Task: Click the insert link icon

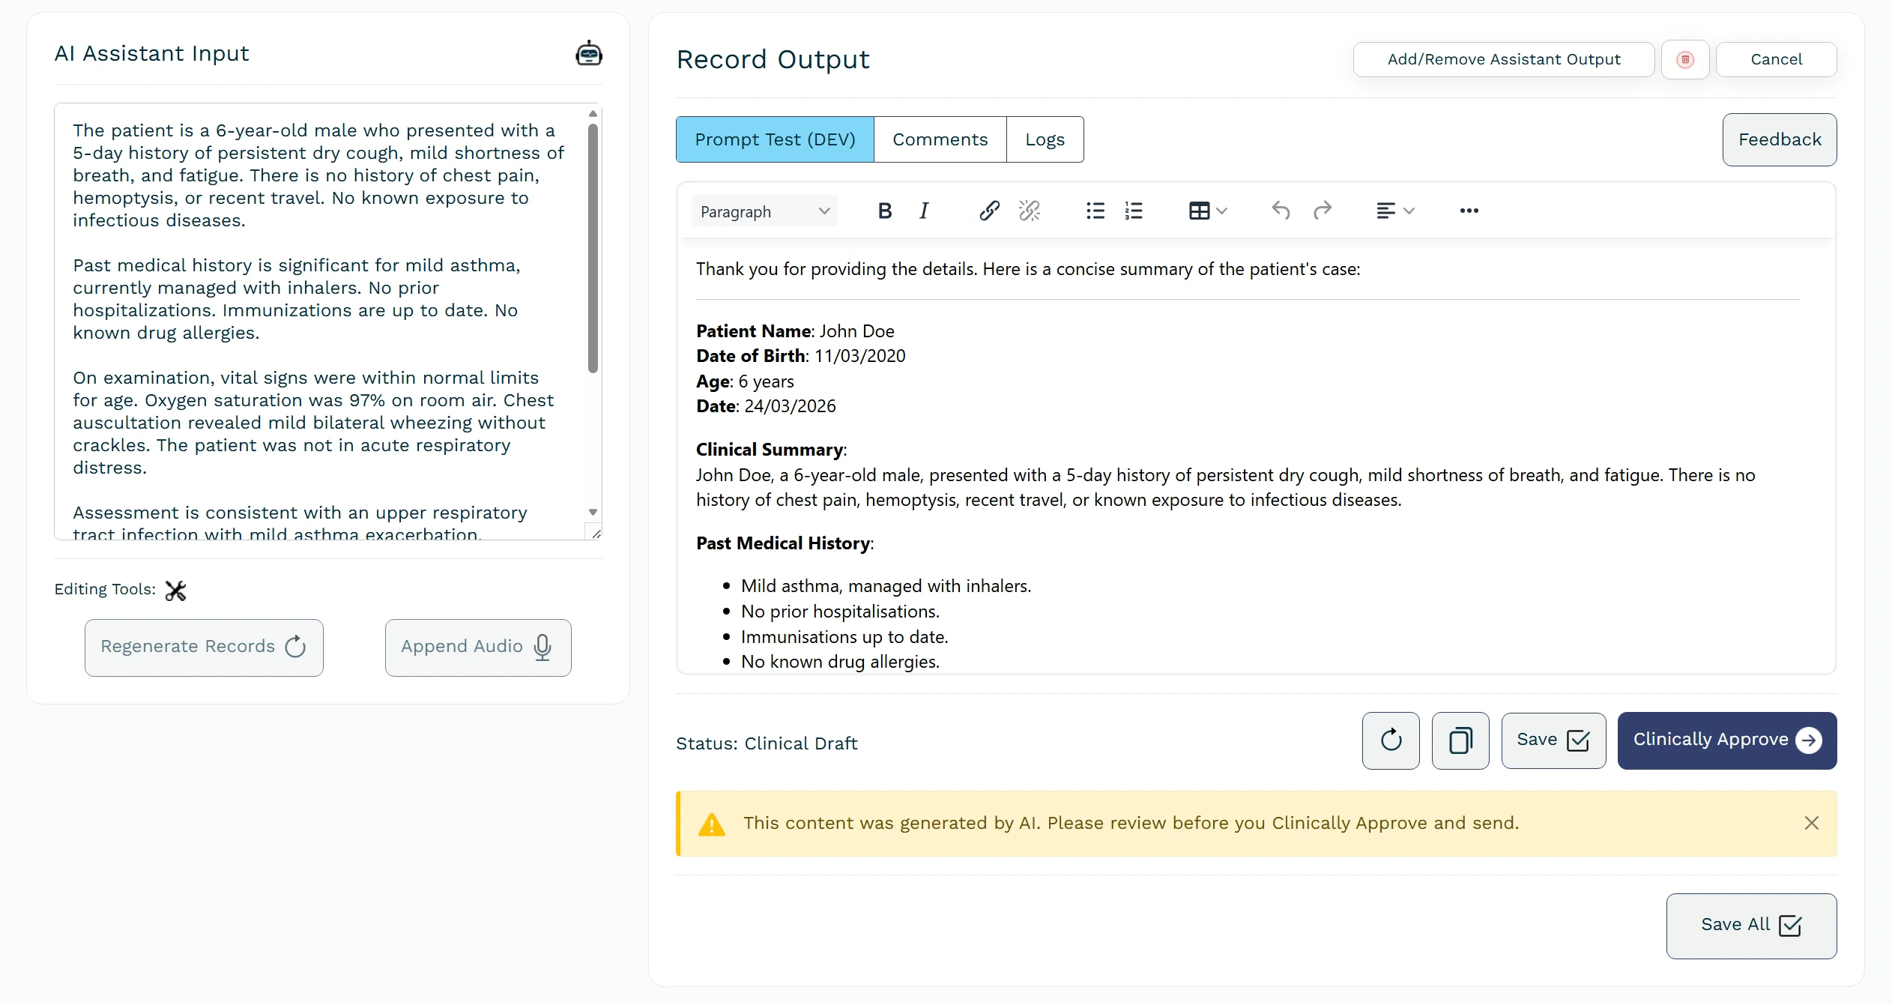Action: point(989,211)
